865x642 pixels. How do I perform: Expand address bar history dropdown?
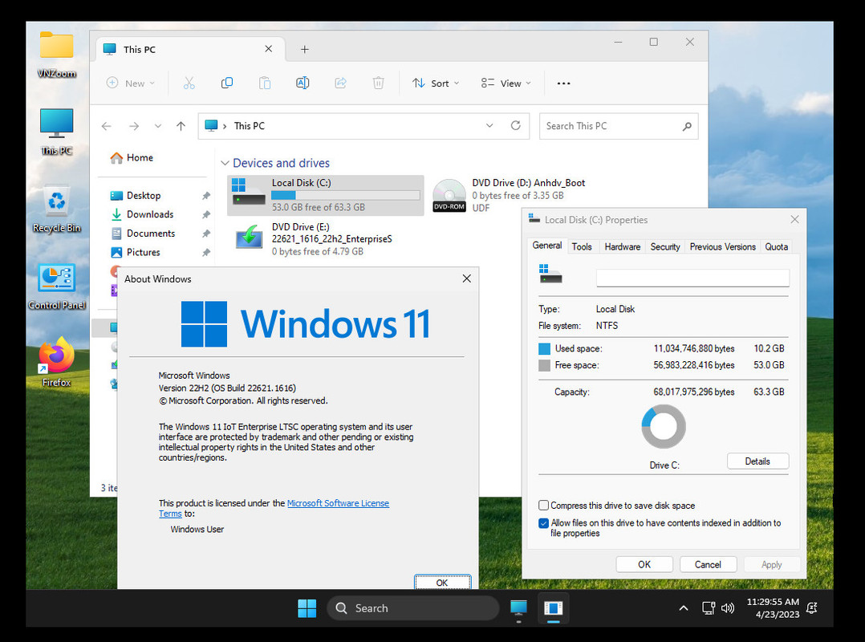click(489, 126)
